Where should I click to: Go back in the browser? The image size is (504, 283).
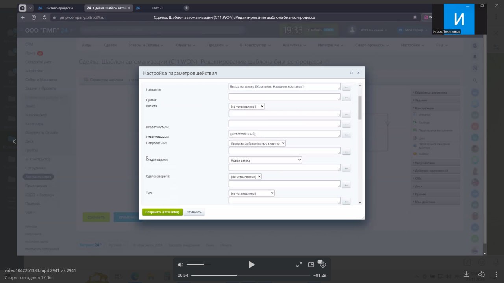coord(23,17)
